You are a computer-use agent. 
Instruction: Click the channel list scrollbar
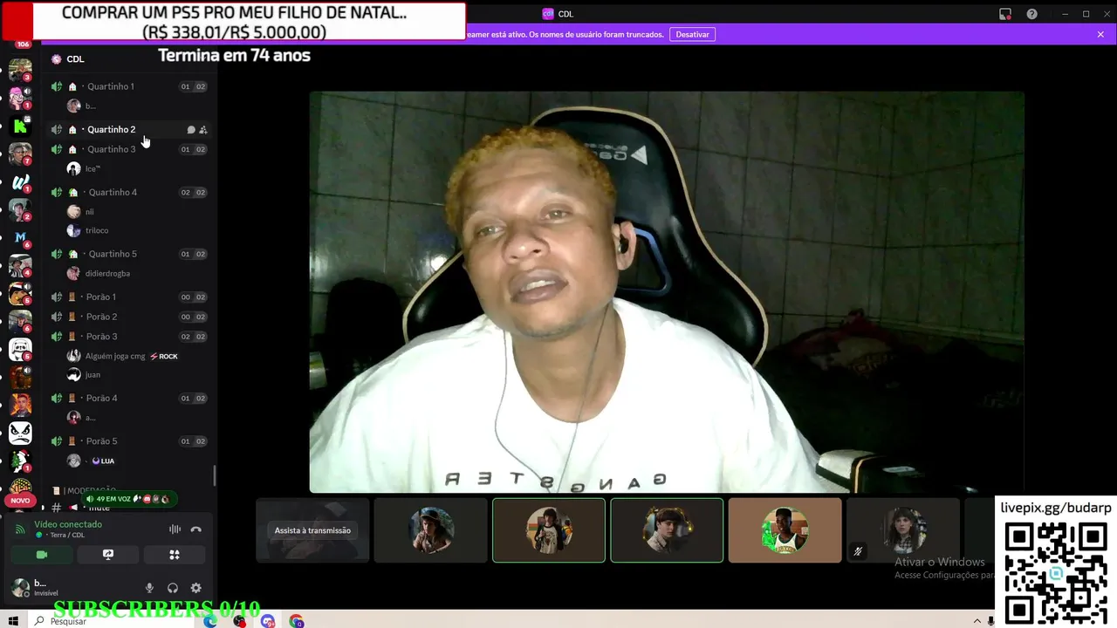pos(215,476)
